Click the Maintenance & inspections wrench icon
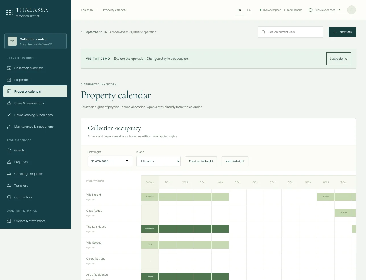This screenshot has height=280, width=366. 9,127
